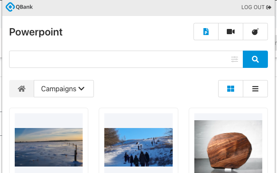Switch to list view layout

(x=255, y=89)
